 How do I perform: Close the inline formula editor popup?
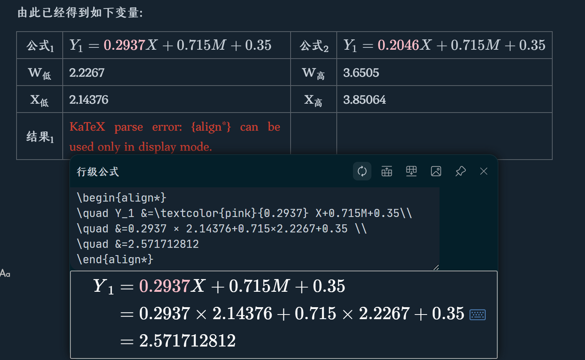(484, 171)
